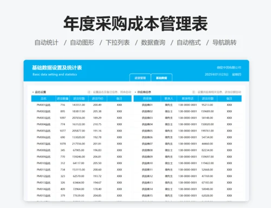
Task: Click average price cell 200.49
Action: [97, 105]
